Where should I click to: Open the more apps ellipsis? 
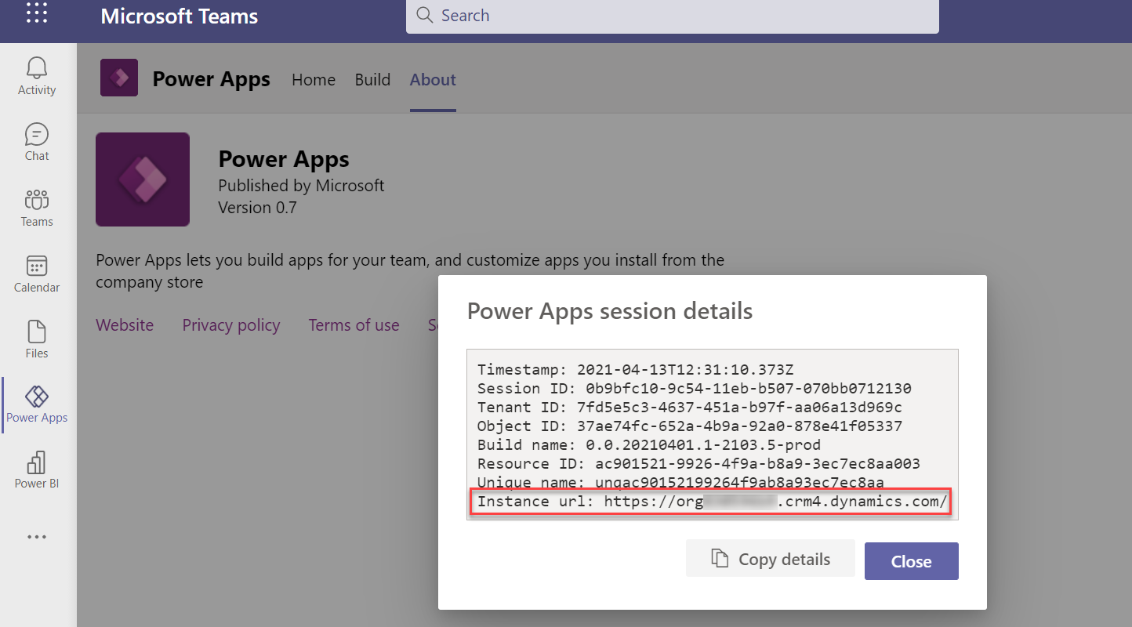tap(37, 537)
